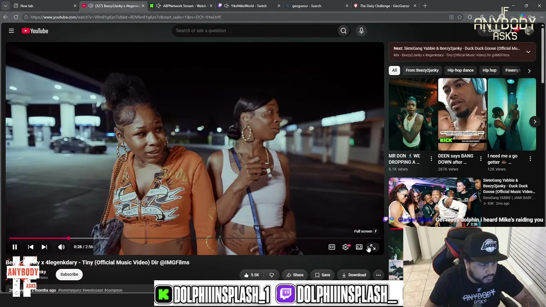Open options for 'DEEN says BANG DOWN' short
This screenshot has width=546, height=307.
click(x=481, y=159)
